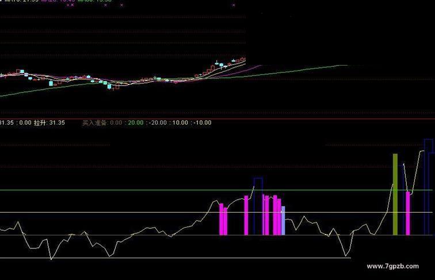Select the -20.00 indicator value

pos(158,122)
